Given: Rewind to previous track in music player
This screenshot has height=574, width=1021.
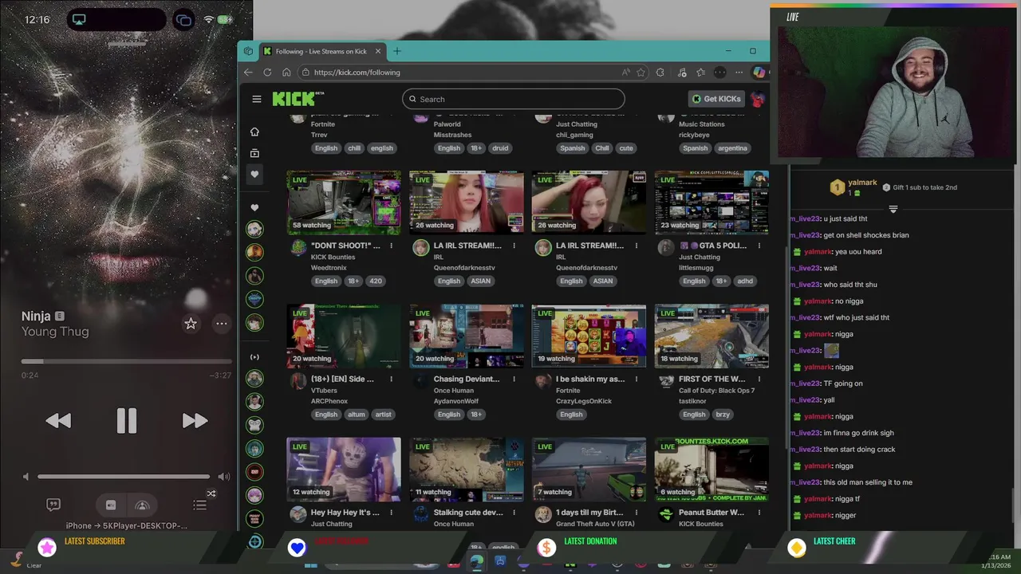Looking at the screenshot, I should click(58, 420).
